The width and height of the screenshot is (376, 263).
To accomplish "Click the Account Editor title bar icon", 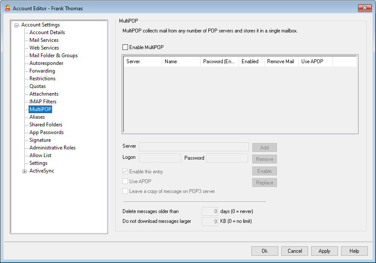I will pyautogui.click(x=7, y=8).
